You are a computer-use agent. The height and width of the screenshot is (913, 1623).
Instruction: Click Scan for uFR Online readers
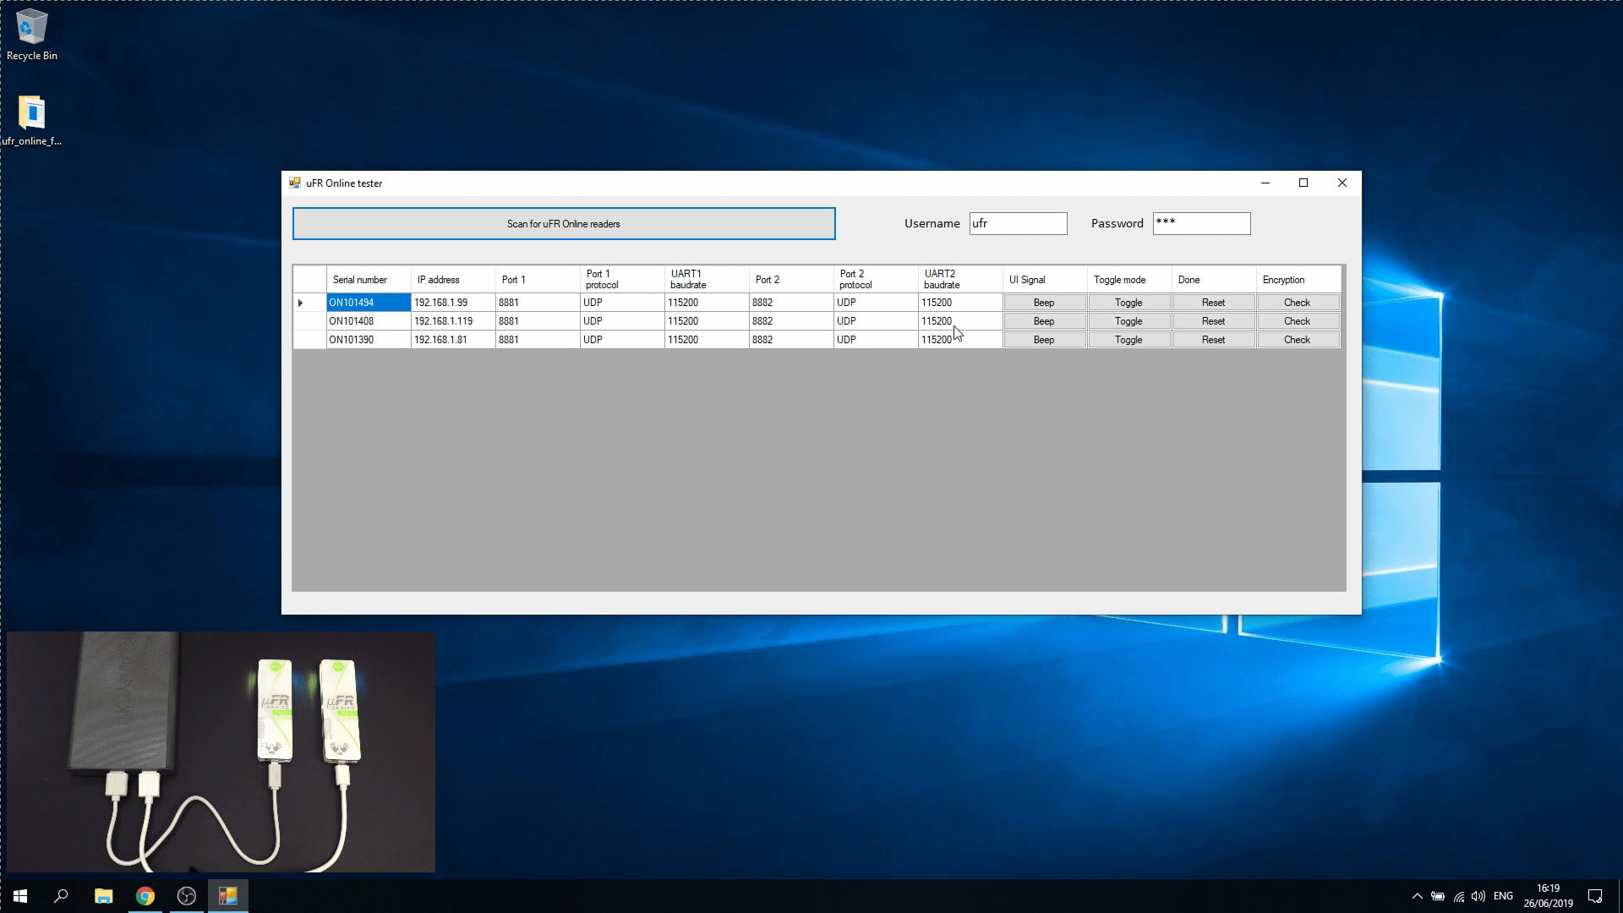(x=564, y=224)
